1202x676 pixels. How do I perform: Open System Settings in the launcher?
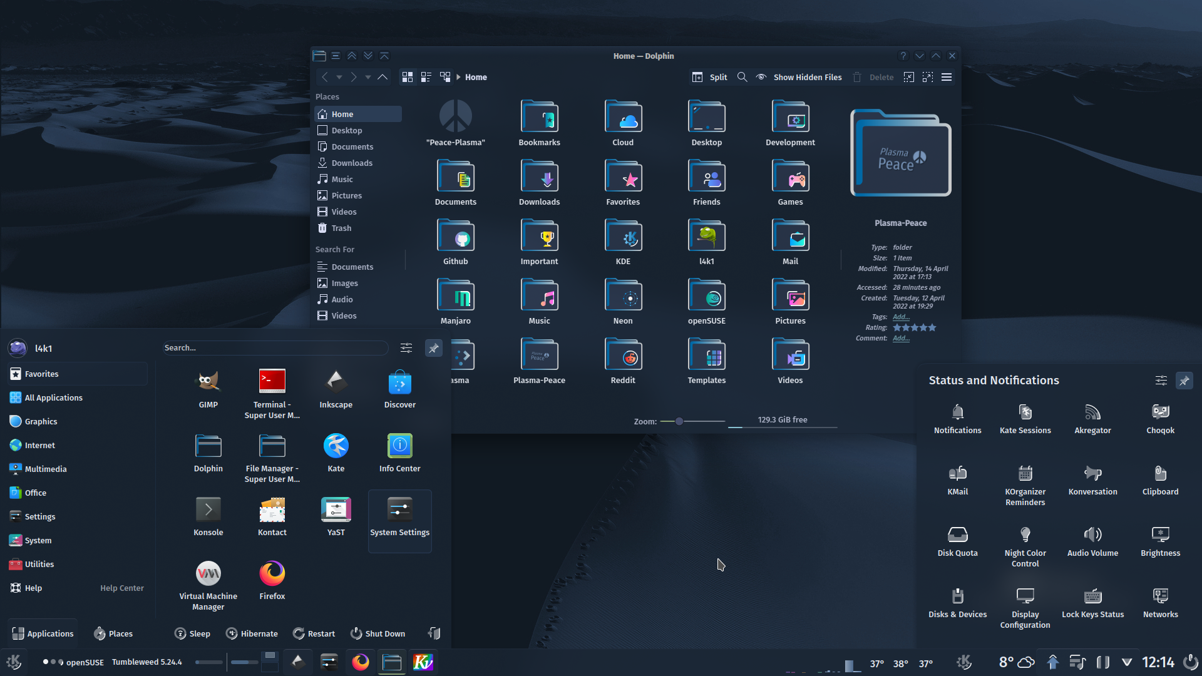point(399,521)
